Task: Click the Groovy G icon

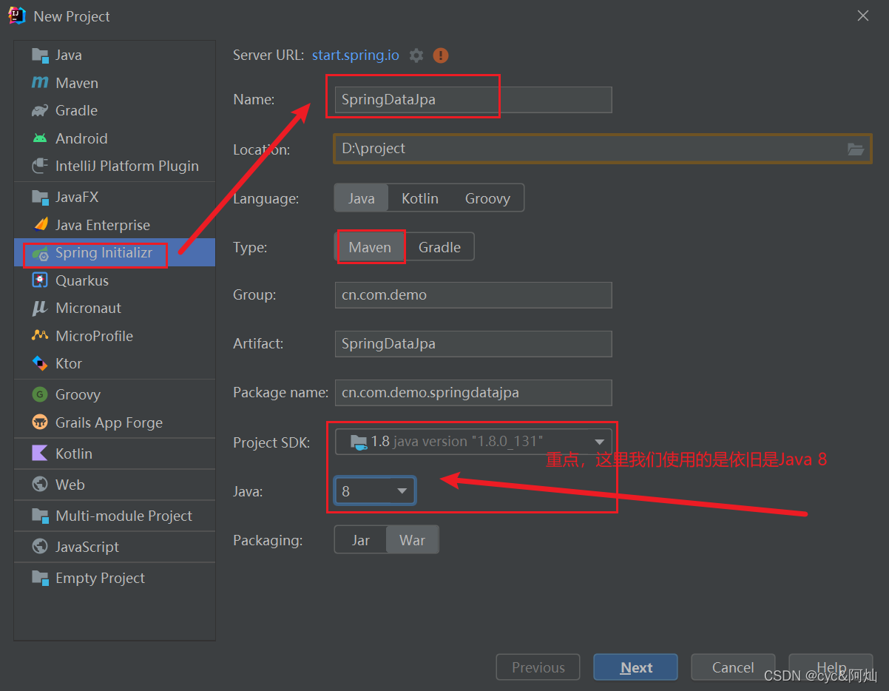Action: point(40,394)
